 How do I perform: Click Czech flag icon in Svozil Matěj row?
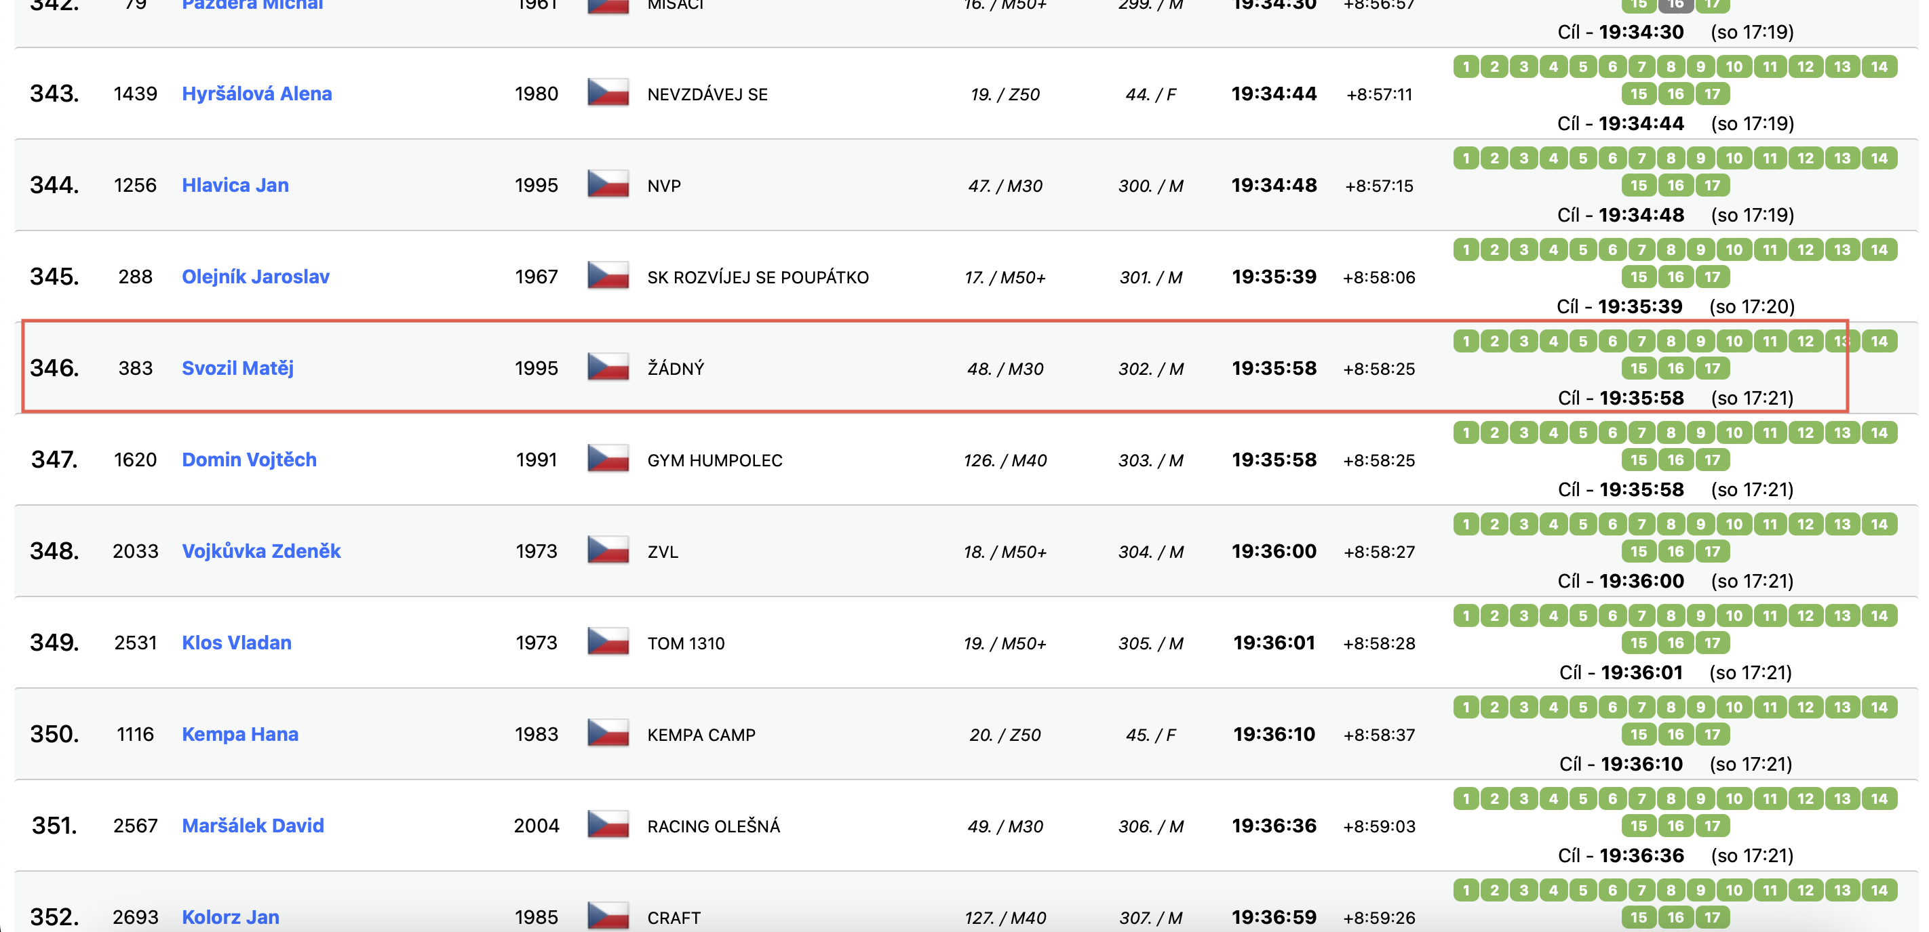point(607,367)
